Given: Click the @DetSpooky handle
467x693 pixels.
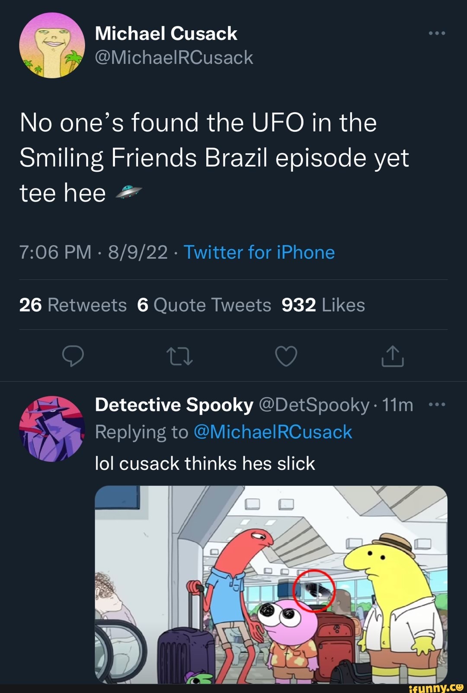Looking at the screenshot, I should 314,405.
